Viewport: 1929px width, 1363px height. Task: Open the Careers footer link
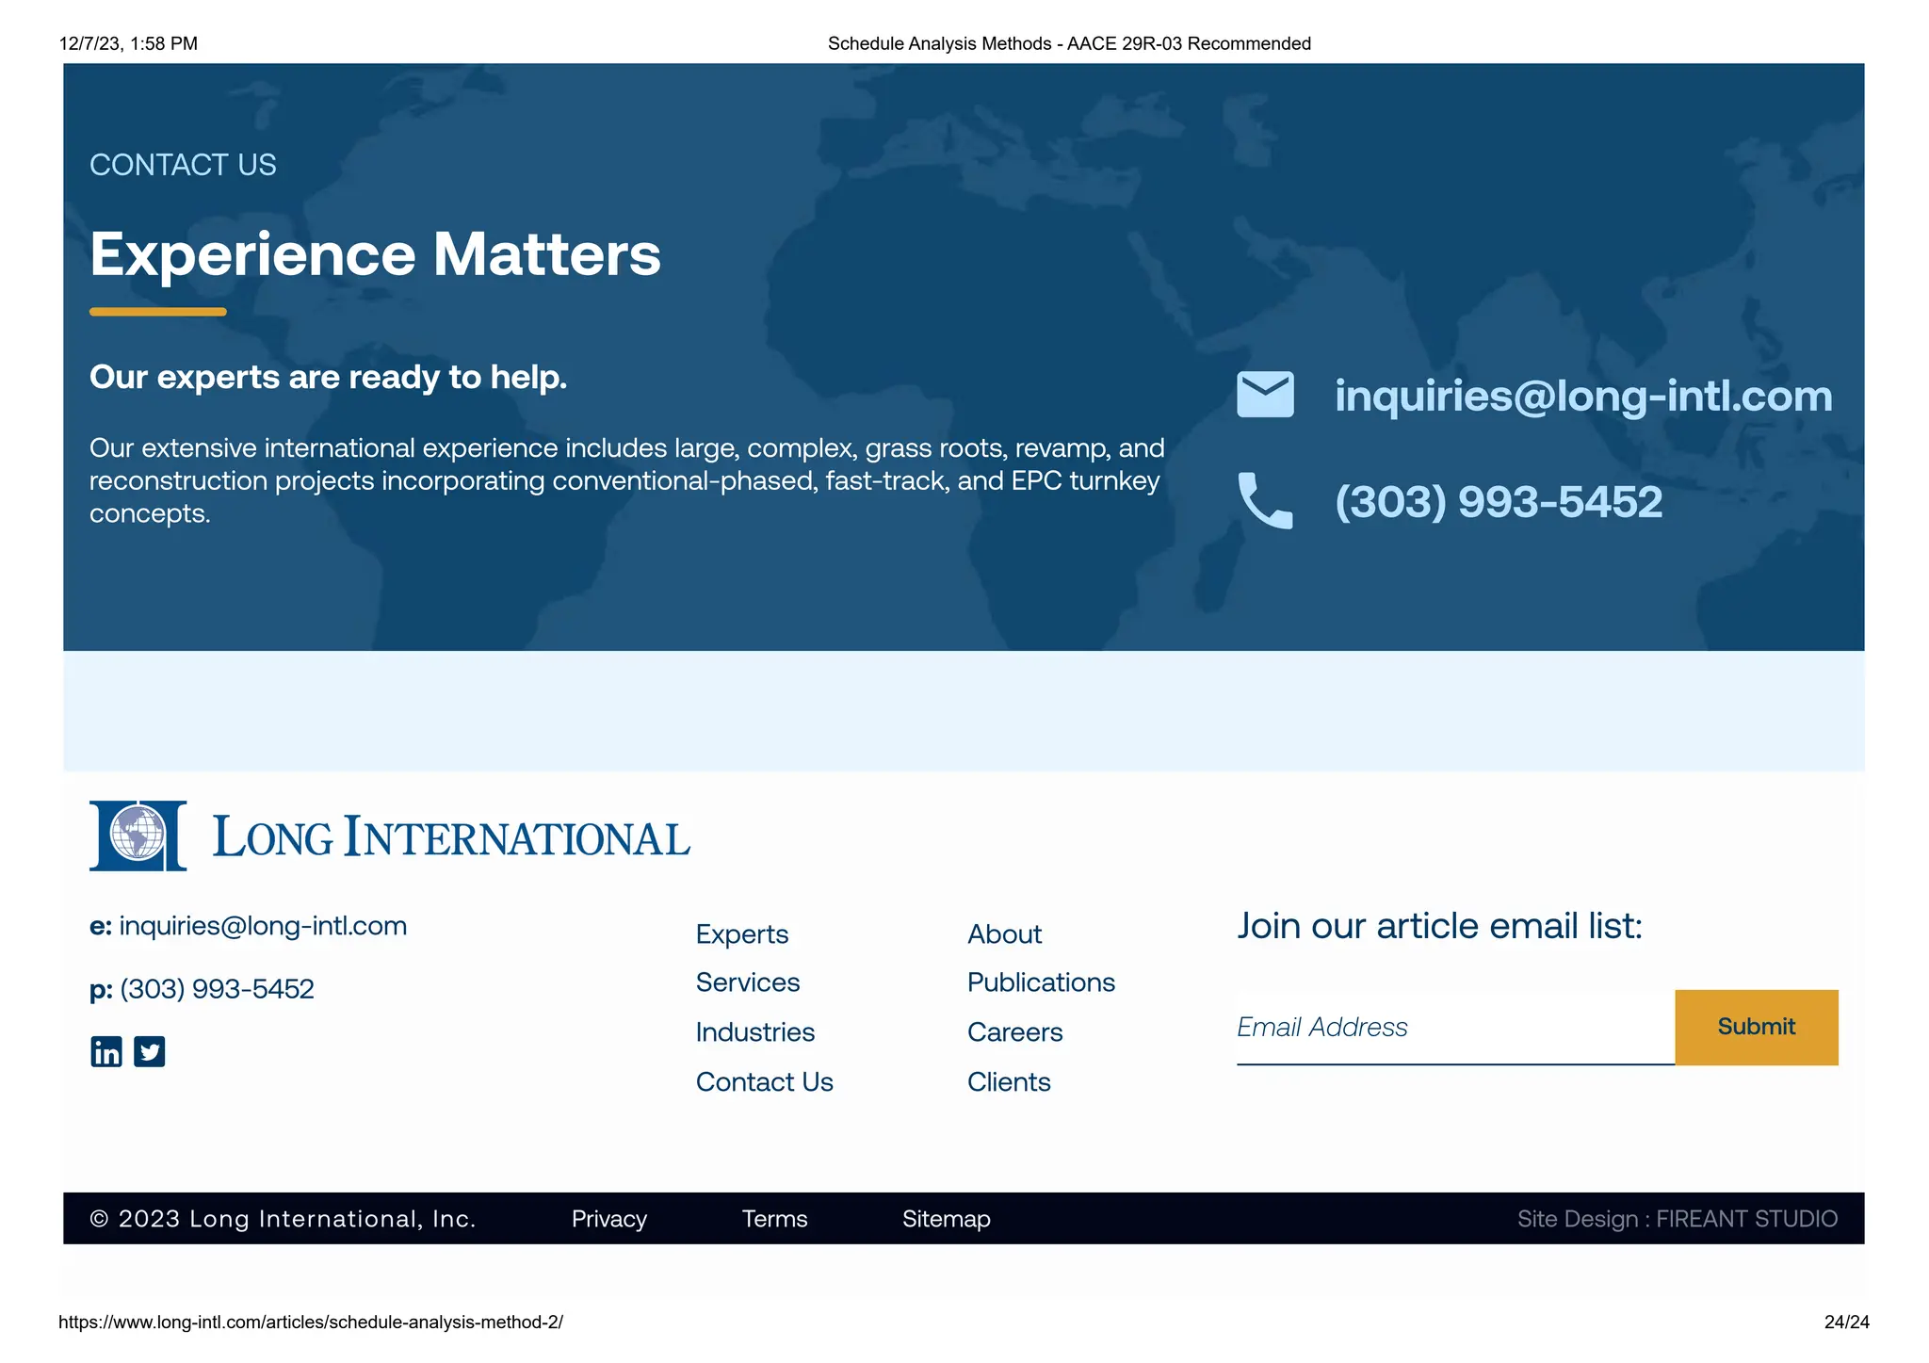1014,1032
